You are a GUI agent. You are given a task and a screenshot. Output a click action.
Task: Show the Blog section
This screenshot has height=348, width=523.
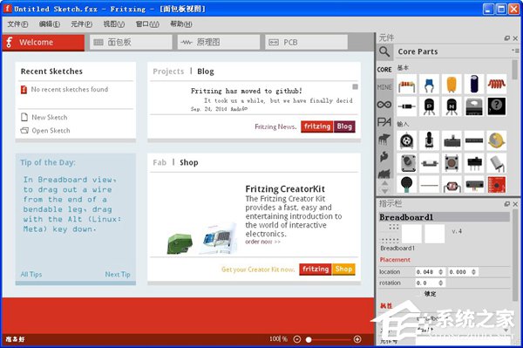206,72
